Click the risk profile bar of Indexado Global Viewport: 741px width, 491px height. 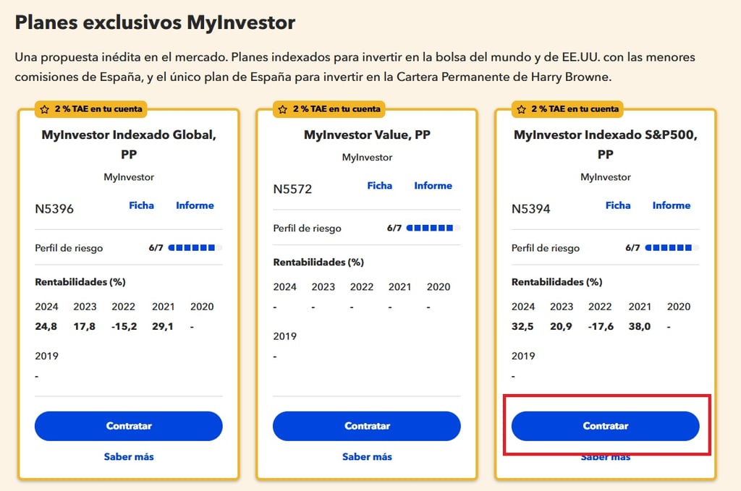point(195,248)
